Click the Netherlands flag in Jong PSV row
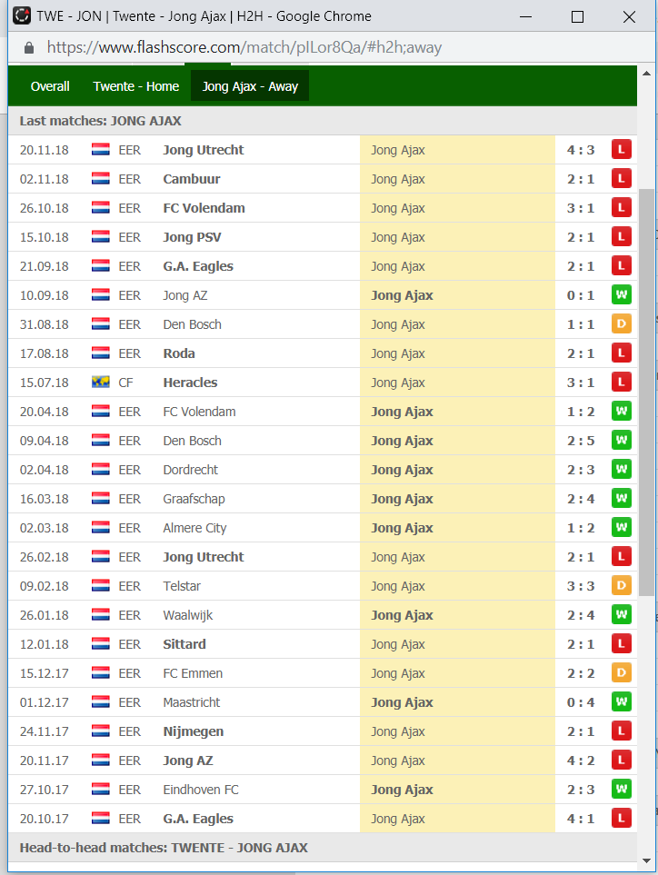Screen dimensions: 658x875 101,236
